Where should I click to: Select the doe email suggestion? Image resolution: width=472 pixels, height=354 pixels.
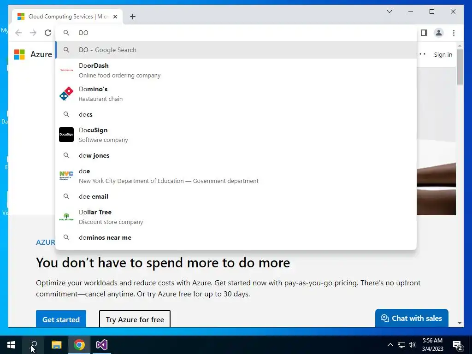pos(236,196)
